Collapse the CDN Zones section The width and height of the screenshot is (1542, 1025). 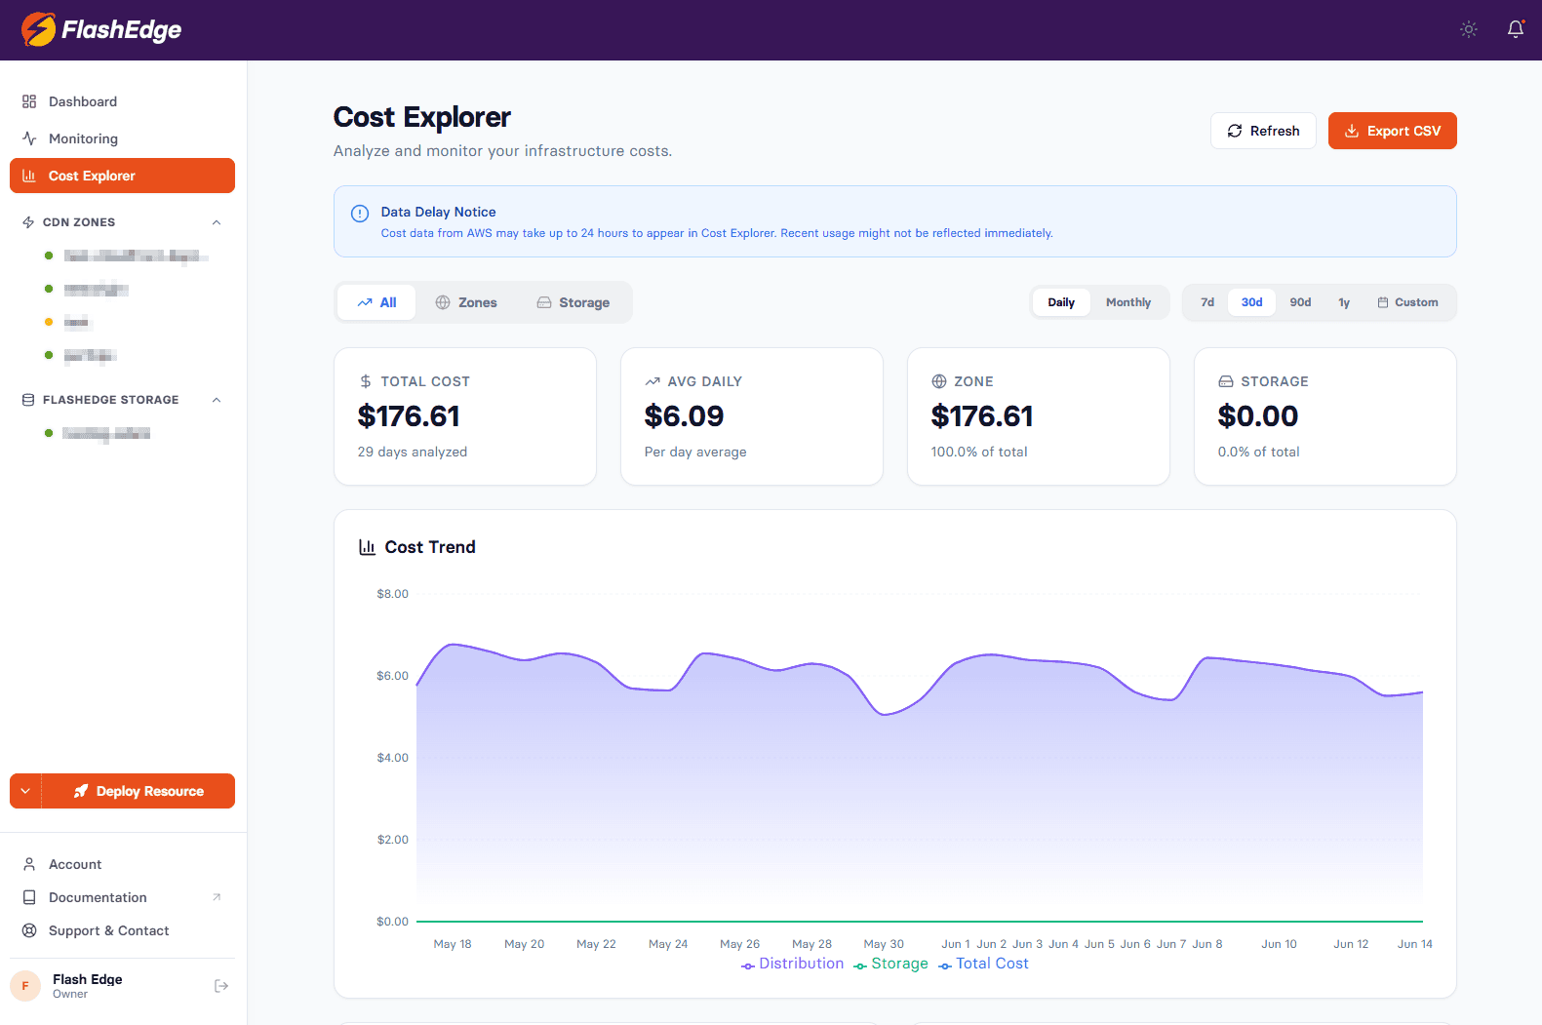(217, 222)
